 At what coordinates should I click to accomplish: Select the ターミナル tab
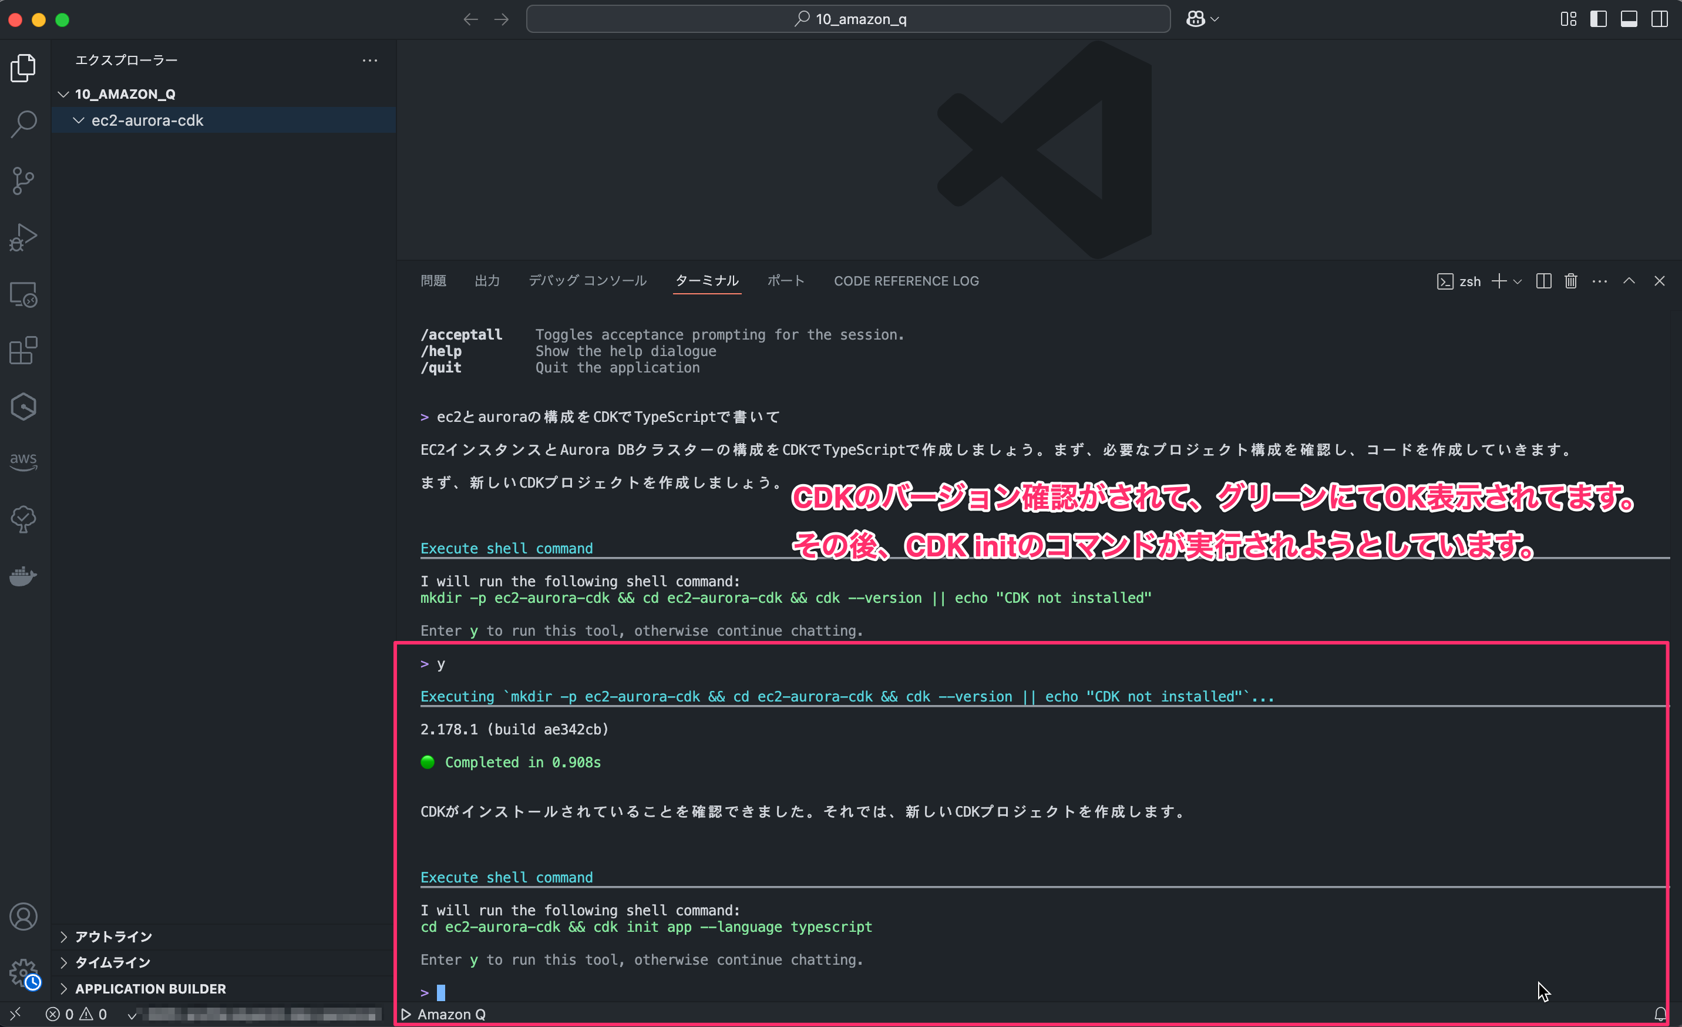pos(707,281)
